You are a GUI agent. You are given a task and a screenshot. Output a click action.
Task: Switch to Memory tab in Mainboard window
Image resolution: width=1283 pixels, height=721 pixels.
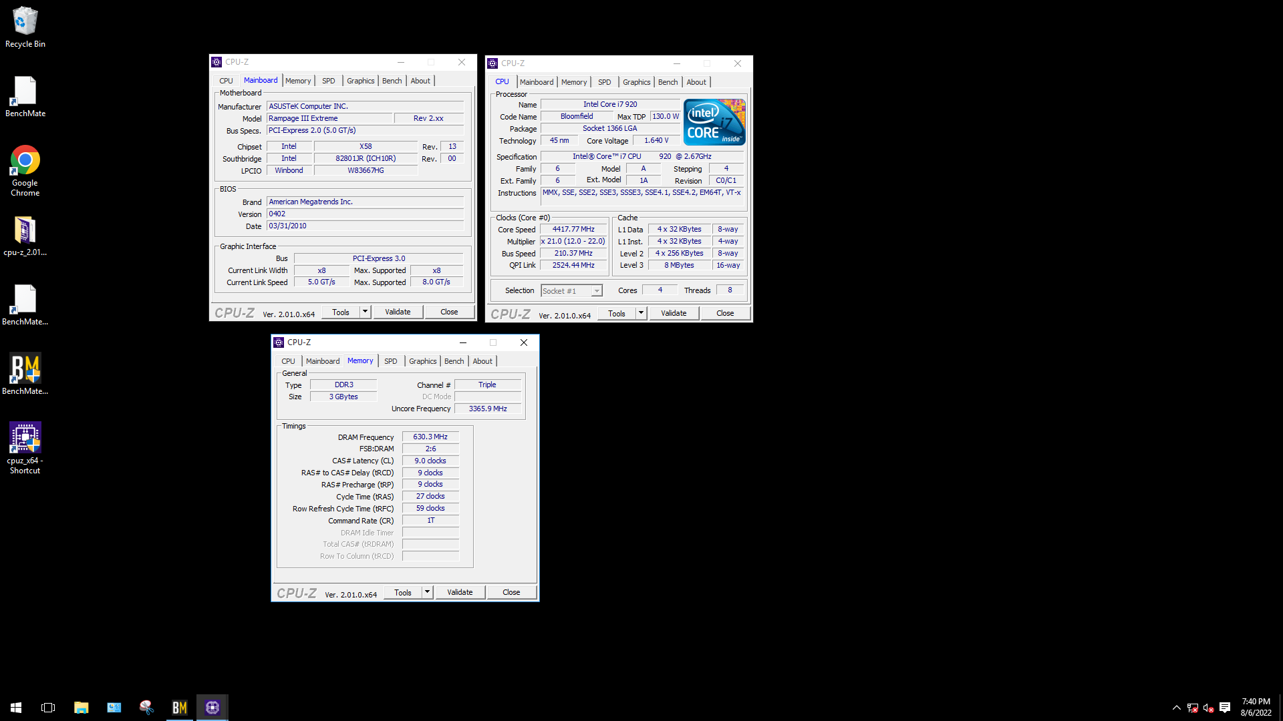pos(298,81)
